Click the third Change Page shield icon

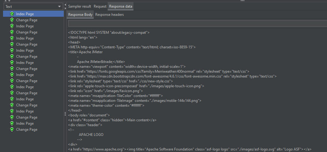click(x=12, y=44)
